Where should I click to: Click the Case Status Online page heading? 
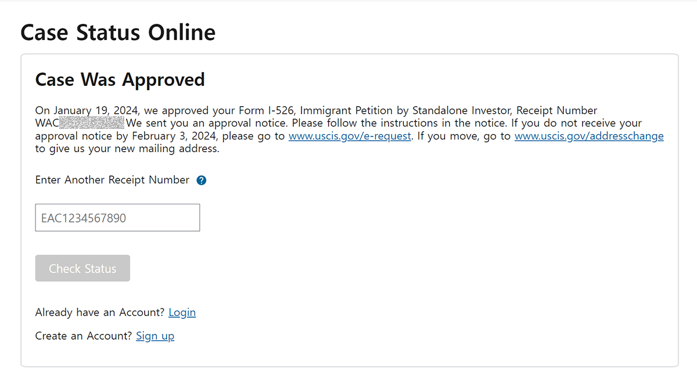click(118, 32)
